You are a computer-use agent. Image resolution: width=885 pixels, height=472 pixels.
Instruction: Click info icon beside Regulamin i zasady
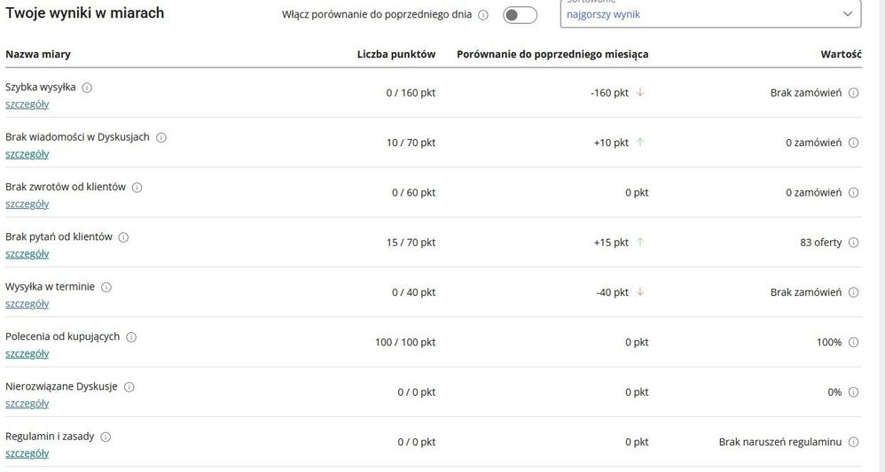pos(106,437)
